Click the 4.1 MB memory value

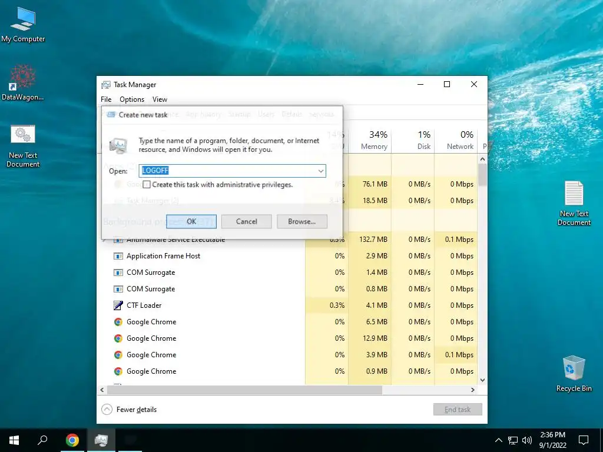click(376, 305)
